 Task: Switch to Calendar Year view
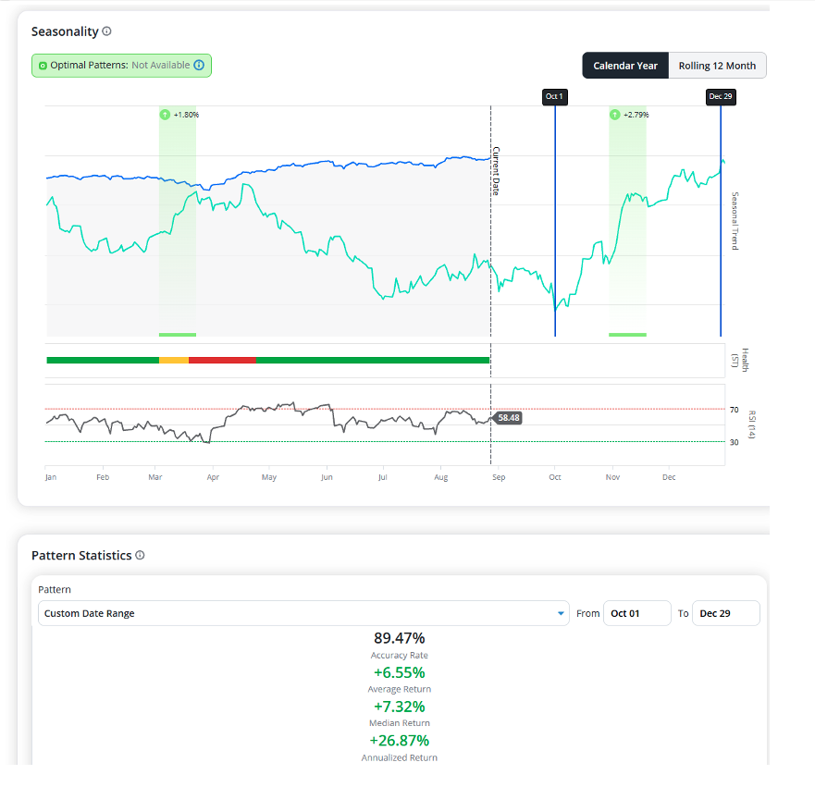(625, 66)
